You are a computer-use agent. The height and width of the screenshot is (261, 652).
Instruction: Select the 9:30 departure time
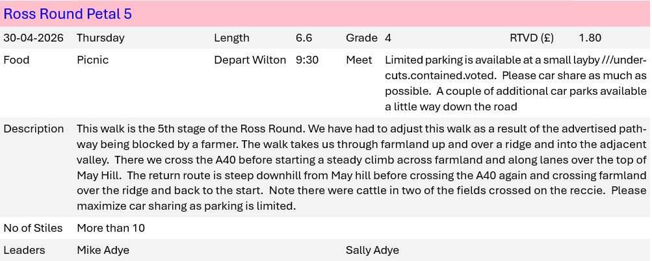coord(307,60)
